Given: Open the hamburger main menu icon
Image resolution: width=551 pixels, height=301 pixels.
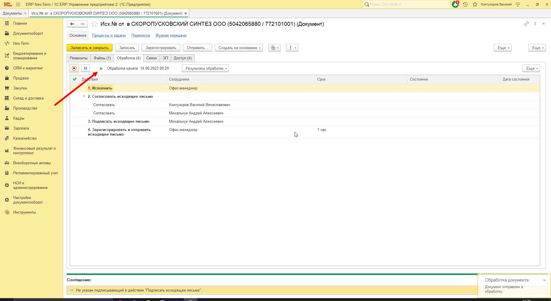Looking at the screenshot, I should coord(18,4).
